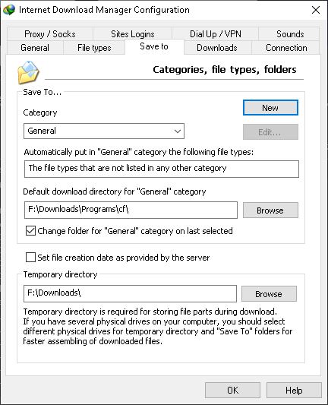Open the Connection tab

[286, 48]
